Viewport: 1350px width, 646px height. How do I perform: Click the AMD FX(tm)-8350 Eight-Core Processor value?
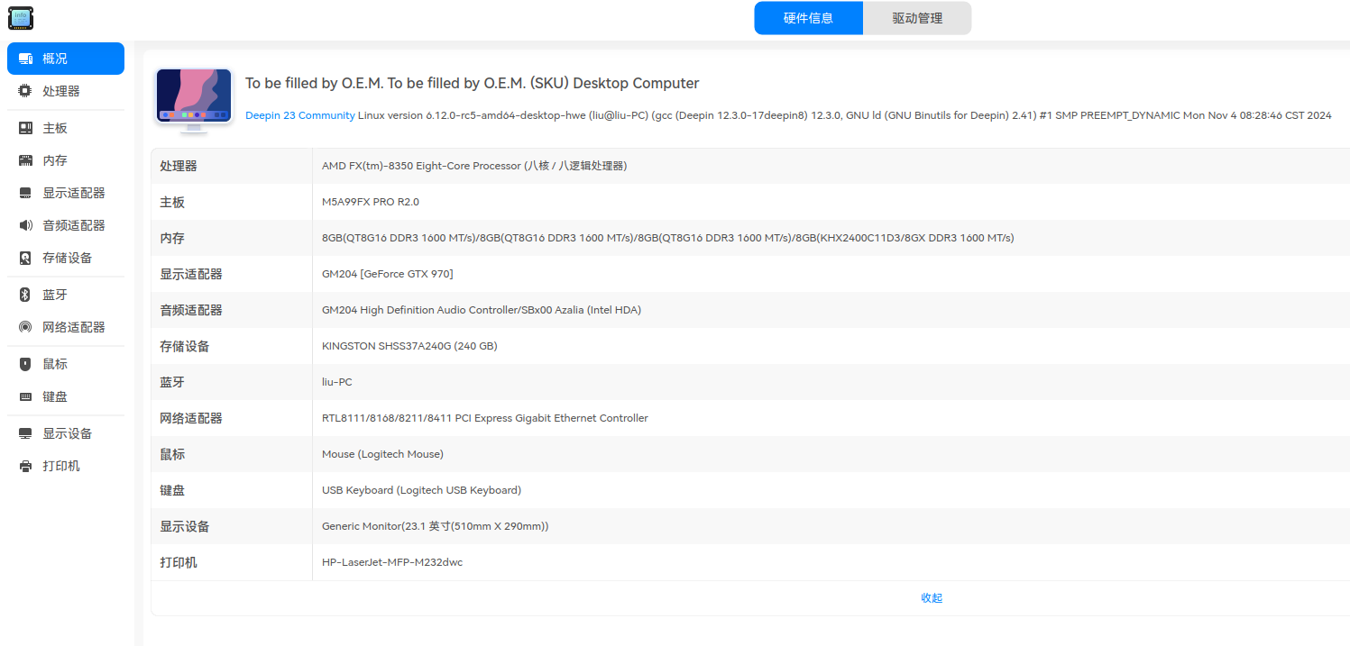[474, 166]
